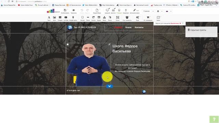Expand the blue section chevron handle
219x123 pixels.
[x=109, y=86]
